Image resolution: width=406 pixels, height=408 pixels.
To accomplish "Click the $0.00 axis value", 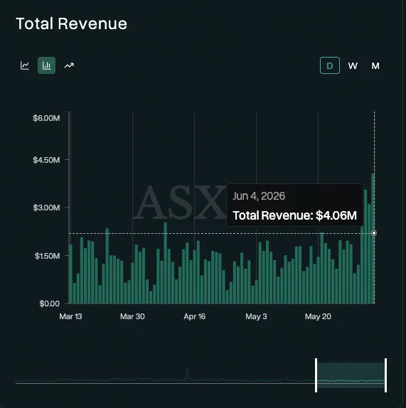I will pos(50,304).
